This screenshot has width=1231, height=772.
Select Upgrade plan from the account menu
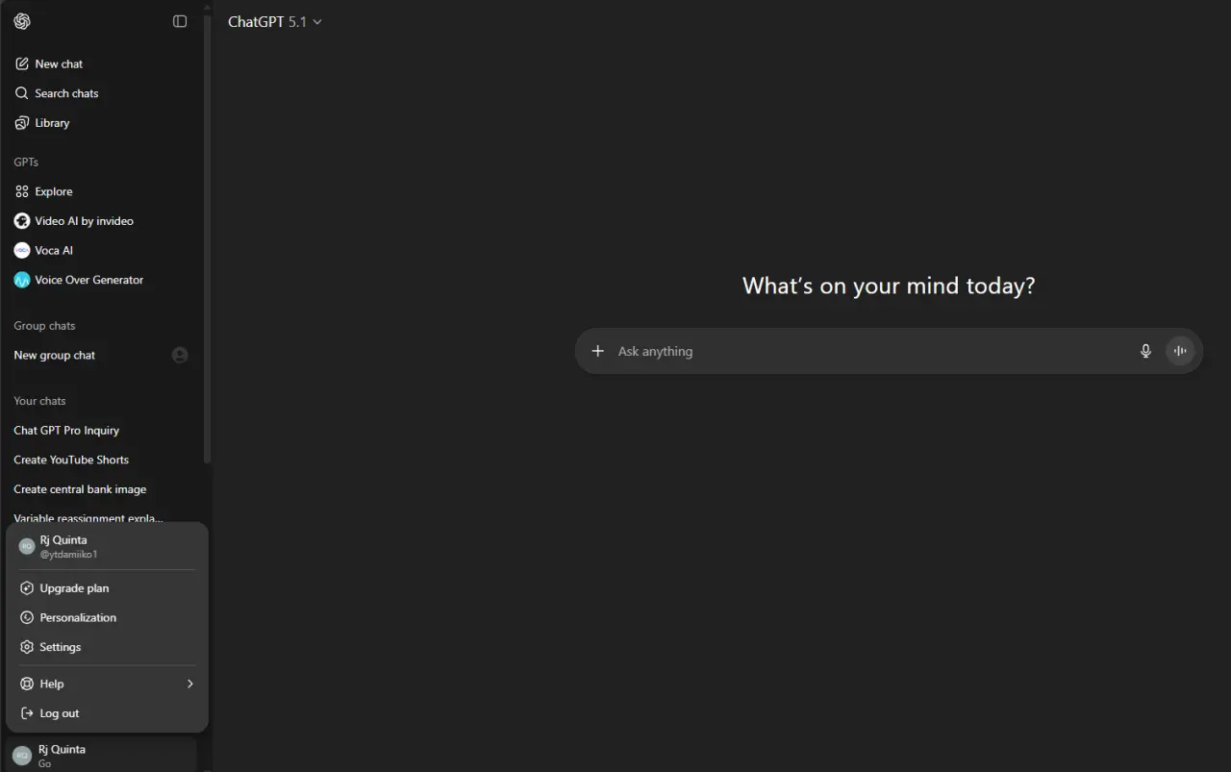pos(108,588)
